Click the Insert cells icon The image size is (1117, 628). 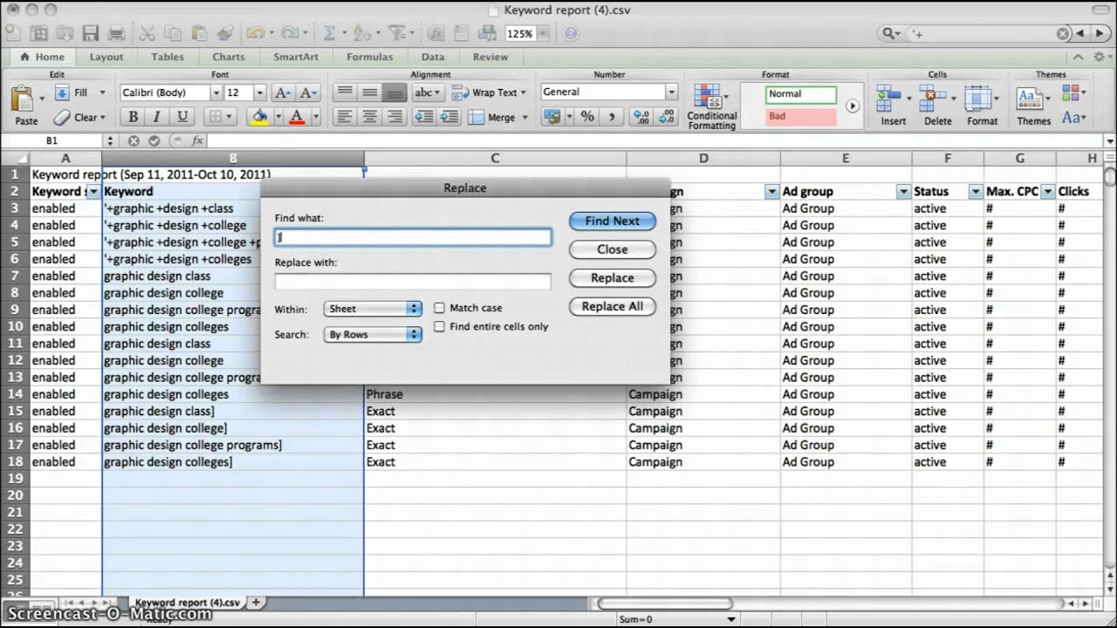coord(888,99)
